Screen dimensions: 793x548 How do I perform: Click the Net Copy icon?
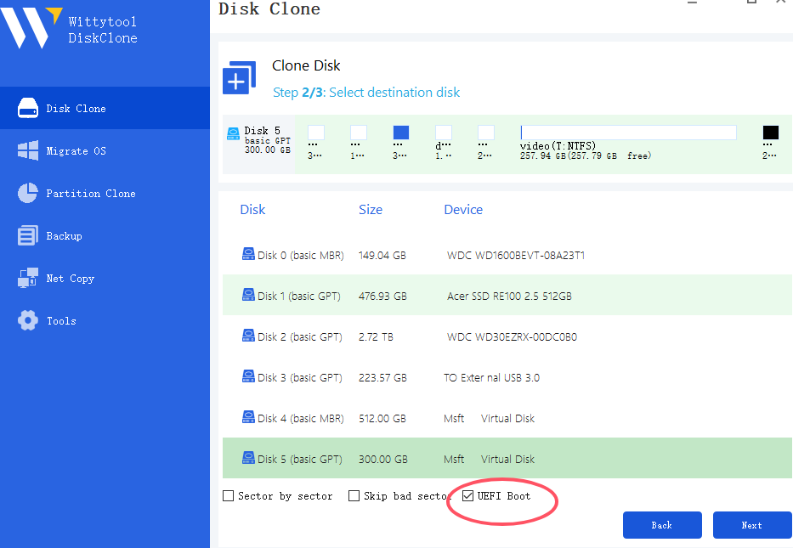28,278
